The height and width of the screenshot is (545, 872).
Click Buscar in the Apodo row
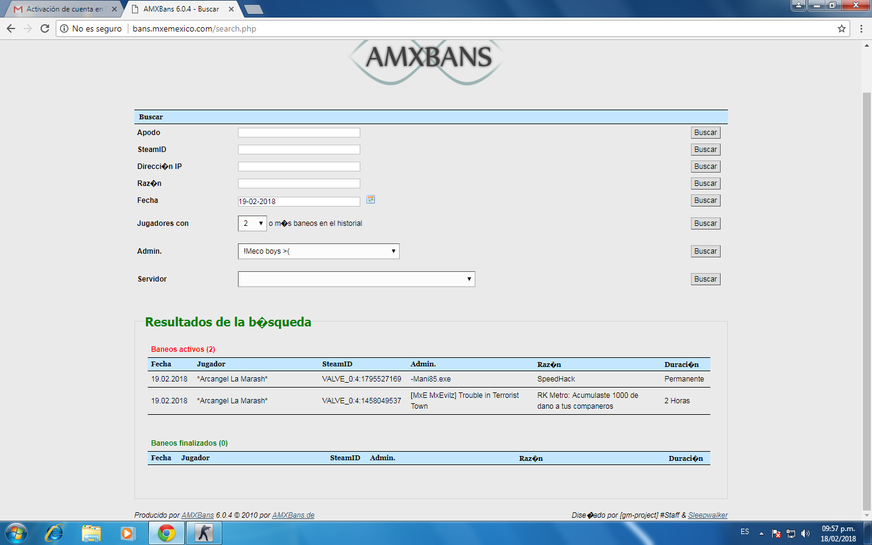705,133
